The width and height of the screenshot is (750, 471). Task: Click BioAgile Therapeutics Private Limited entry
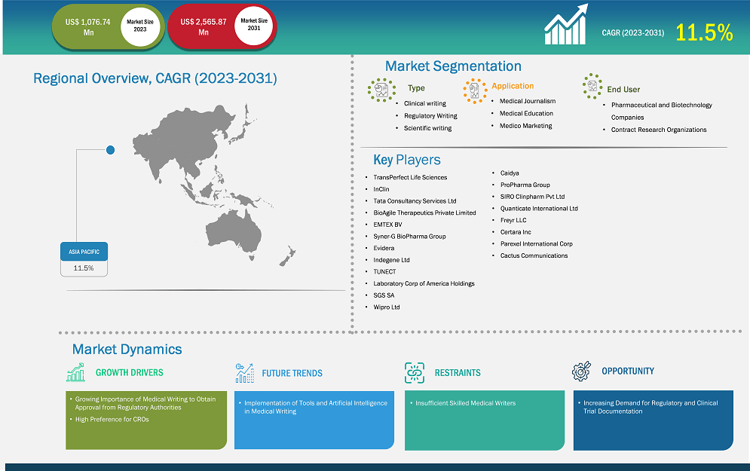(424, 213)
